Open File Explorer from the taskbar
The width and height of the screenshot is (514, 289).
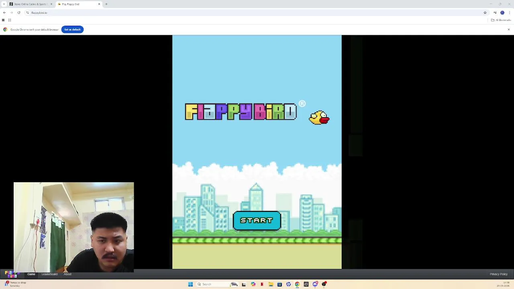click(271, 284)
